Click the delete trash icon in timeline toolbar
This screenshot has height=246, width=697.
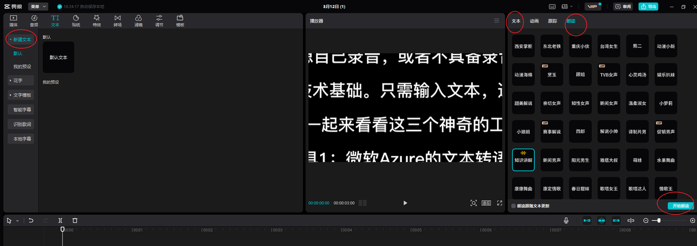pyautogui.click(x=75, y=220)
